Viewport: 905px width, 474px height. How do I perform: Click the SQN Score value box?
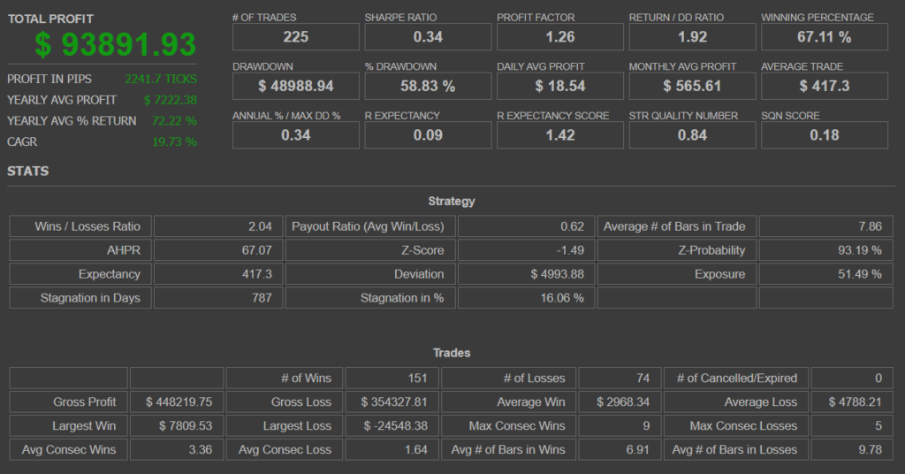tap(825, 134)
